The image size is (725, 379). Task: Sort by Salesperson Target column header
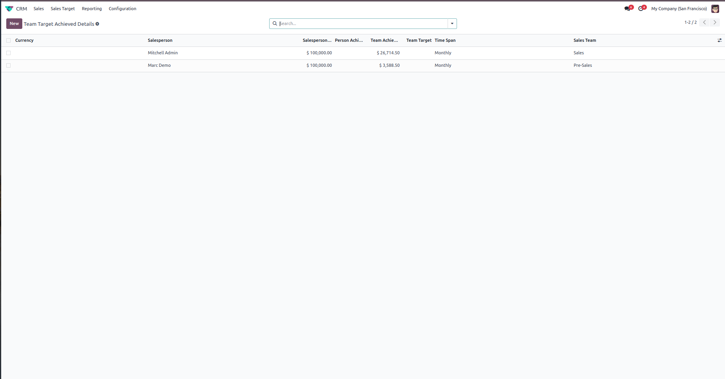[317, 40]
